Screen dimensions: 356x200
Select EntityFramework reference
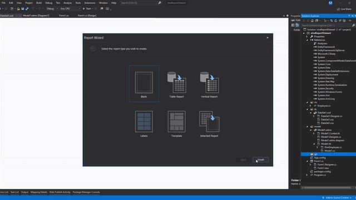pos(326,47)
